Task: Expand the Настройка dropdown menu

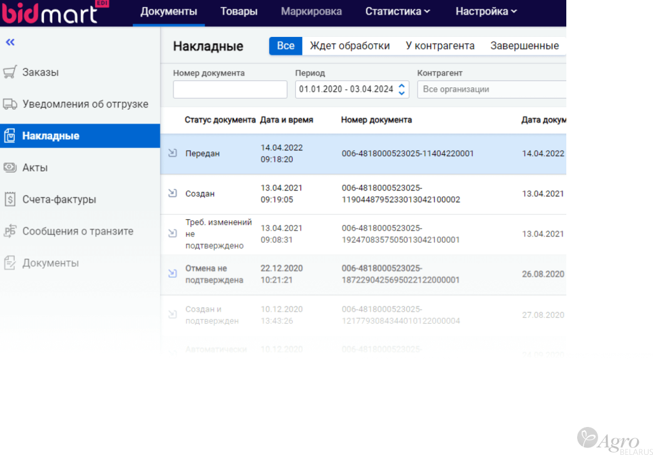Action: point(486,11)
